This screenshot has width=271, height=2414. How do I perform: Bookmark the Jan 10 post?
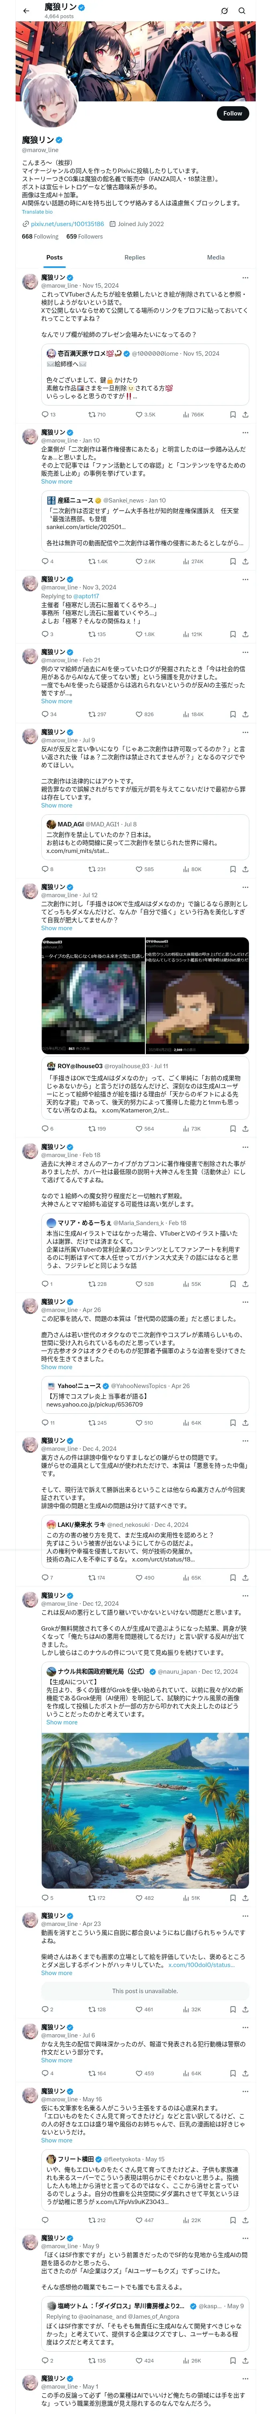[233, 561]
